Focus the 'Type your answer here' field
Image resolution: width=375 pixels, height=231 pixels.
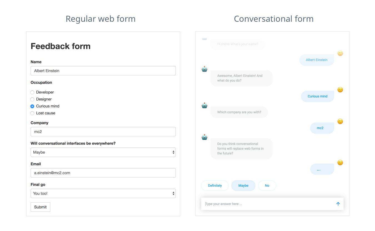click(268, 204)
